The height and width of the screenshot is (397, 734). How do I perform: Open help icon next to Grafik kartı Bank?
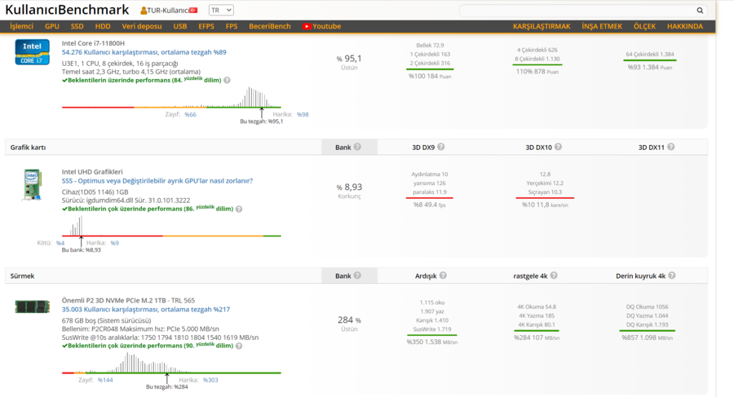[358, 147]
